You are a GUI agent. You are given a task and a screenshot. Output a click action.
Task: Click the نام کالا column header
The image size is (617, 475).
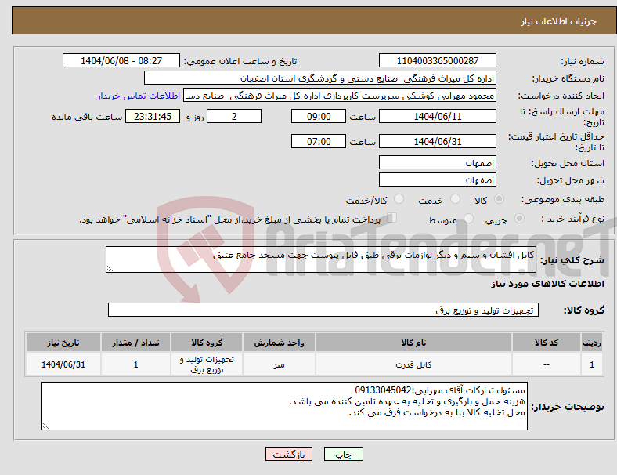pyautogui.click(x=413, y=343)
